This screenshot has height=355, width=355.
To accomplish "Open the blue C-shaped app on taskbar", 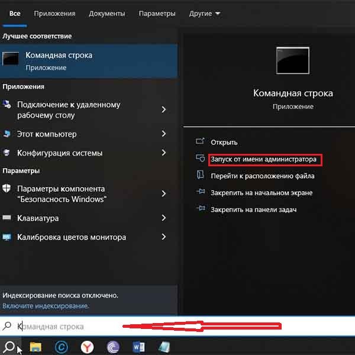I will point(62,347).
